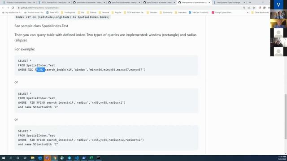Open Outlook from taskbar
The image size is (287, 161).
(40, 158)
